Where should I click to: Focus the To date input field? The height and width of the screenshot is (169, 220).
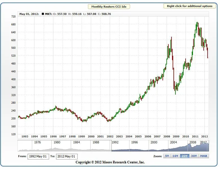67,156
